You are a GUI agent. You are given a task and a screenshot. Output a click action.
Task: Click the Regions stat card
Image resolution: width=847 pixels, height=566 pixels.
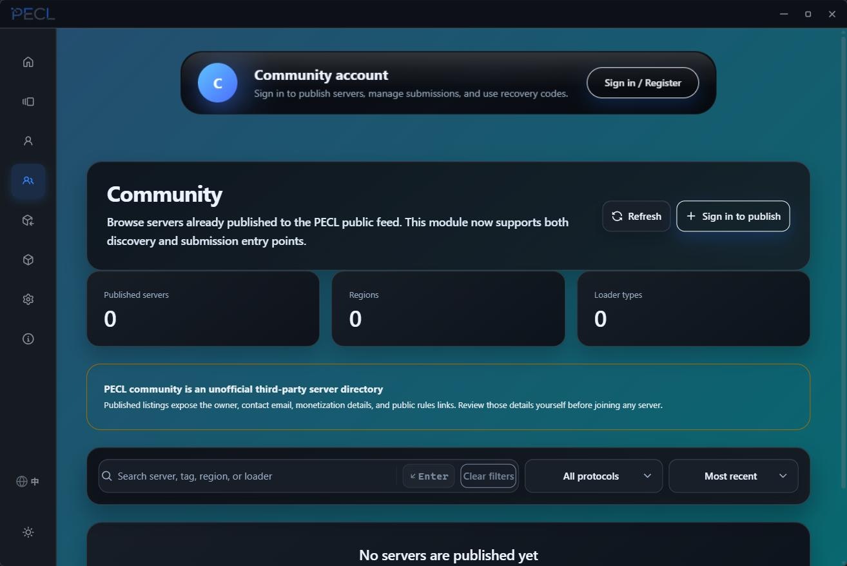pyautogui.click(x=448, y=308)
